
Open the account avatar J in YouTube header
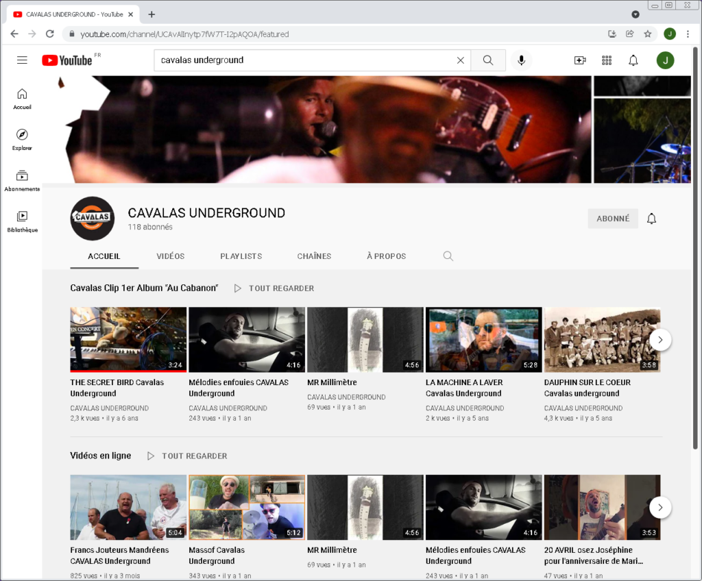(665, 60)
